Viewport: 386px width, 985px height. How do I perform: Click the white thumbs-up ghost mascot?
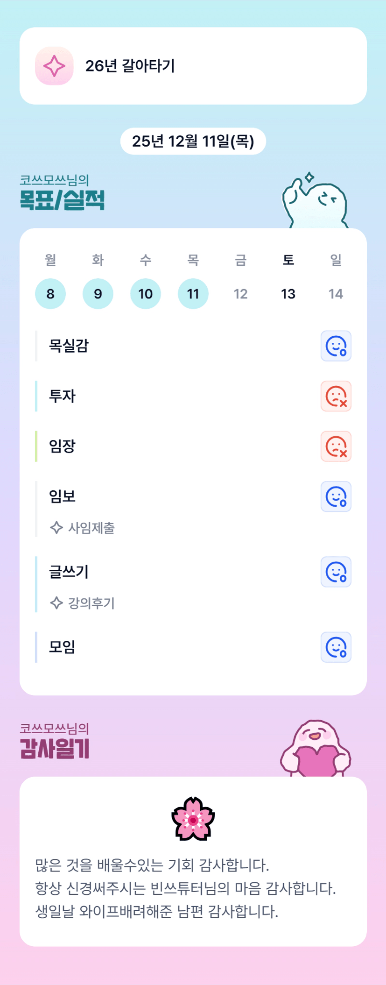[315, 202]
